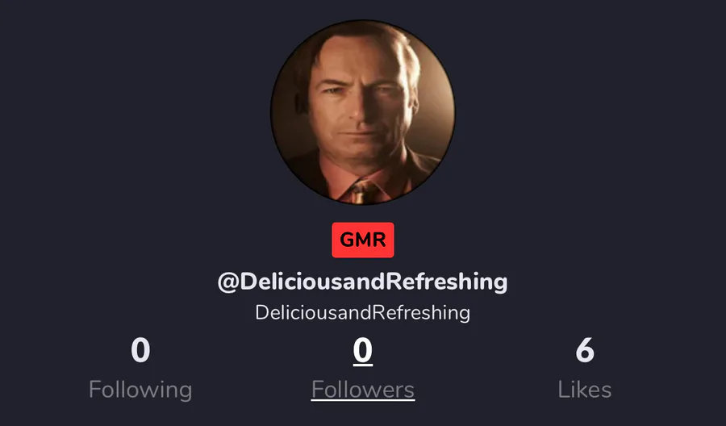Tap the GMR text inside red tag
The width and height of the screenshot is (726, 426).
363,240
